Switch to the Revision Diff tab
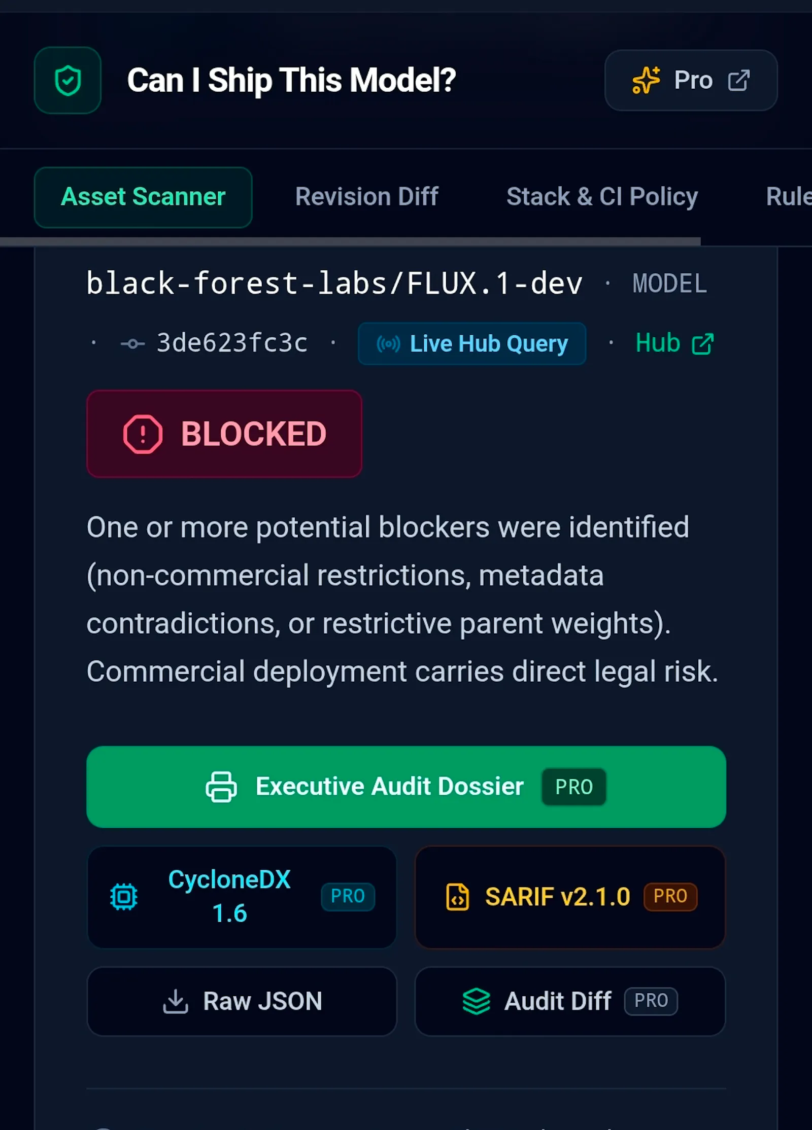812x1130 pixels. pos(366,197)
